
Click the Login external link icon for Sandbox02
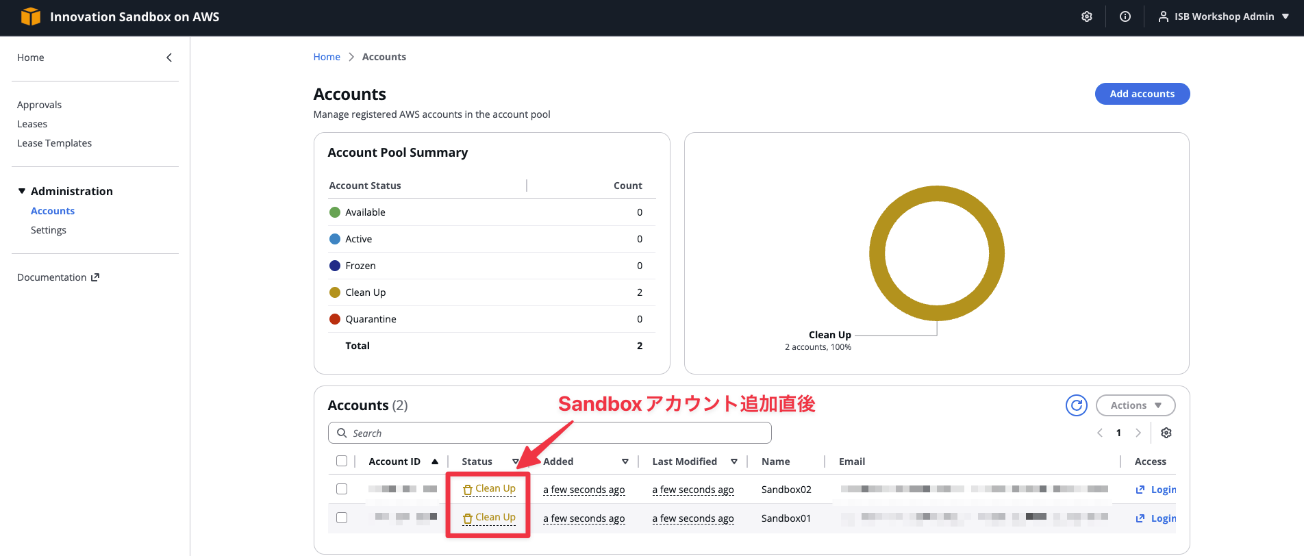coord(1140,490)
